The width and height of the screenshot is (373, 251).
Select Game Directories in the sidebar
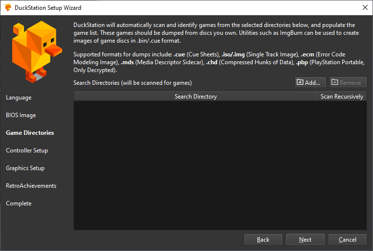(30, 133)
